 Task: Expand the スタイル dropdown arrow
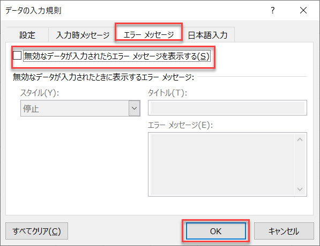click(135, 108)
